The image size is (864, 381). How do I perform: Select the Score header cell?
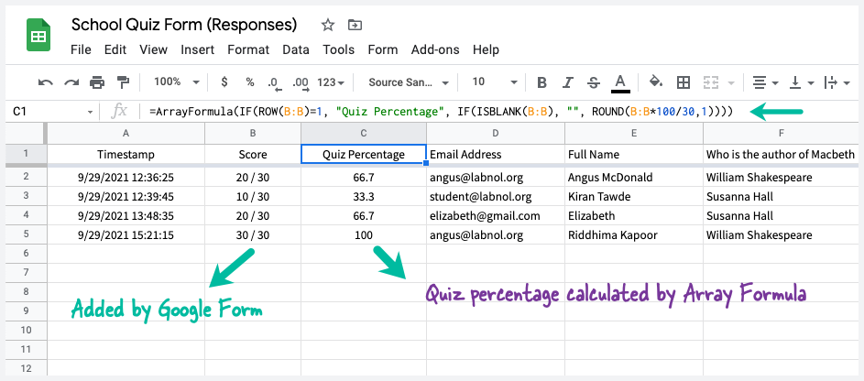pyautogui.click(x=253, y=154)
